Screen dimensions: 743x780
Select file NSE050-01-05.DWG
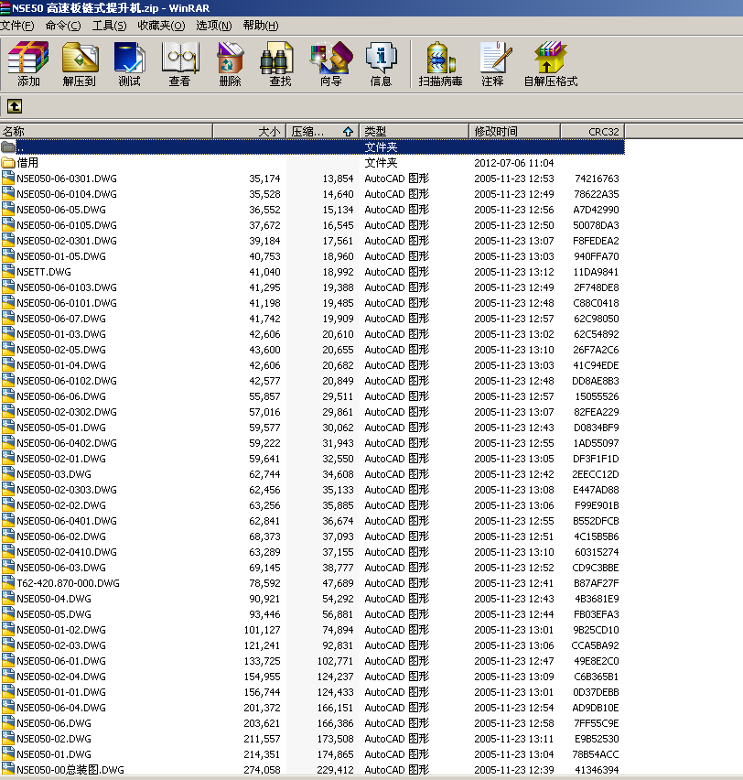[61, 256]
